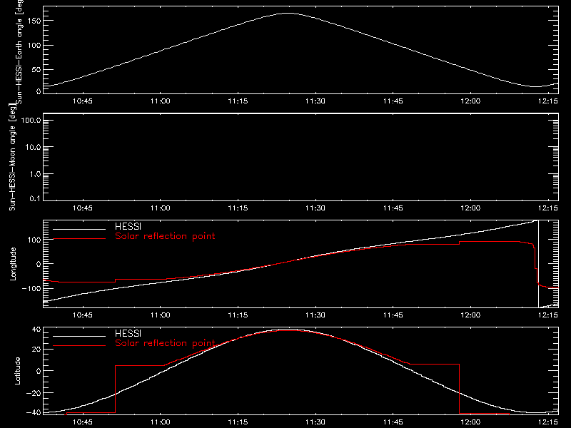This screenshot has height=428, width=571.
Task: Select Solar reflection point label in Latitude plot
Action: pyautogui.click(x=165, y=343)
